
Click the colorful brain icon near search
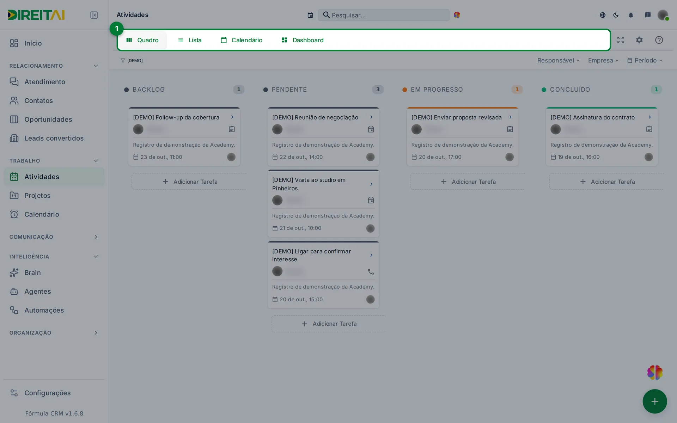tap(457, 15)
